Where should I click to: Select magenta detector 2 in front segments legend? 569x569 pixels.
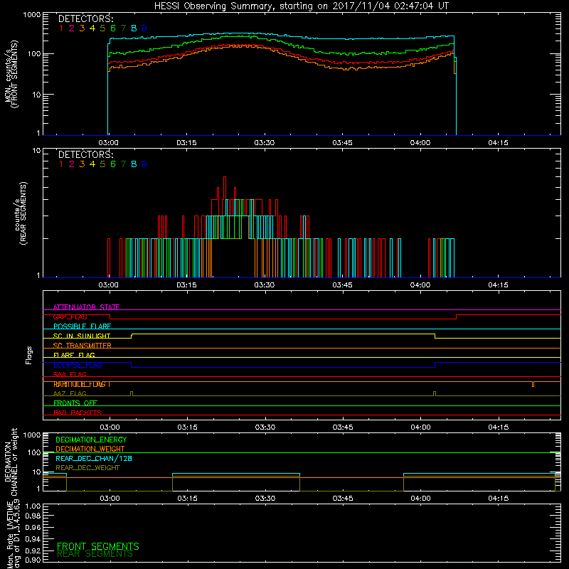pyautogui.click(x=72, y=28)
